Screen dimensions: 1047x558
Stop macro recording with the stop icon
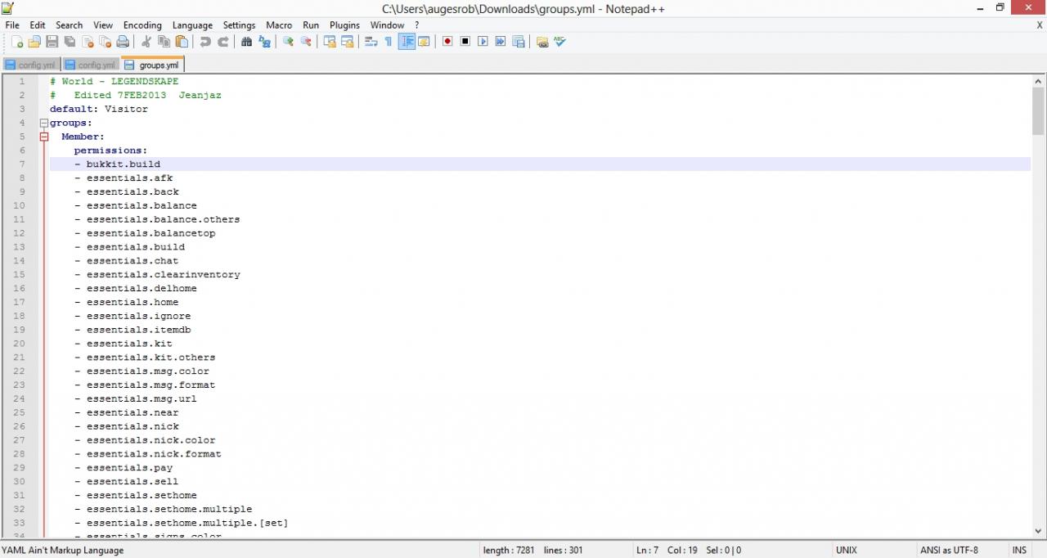(x=465, y=42)
